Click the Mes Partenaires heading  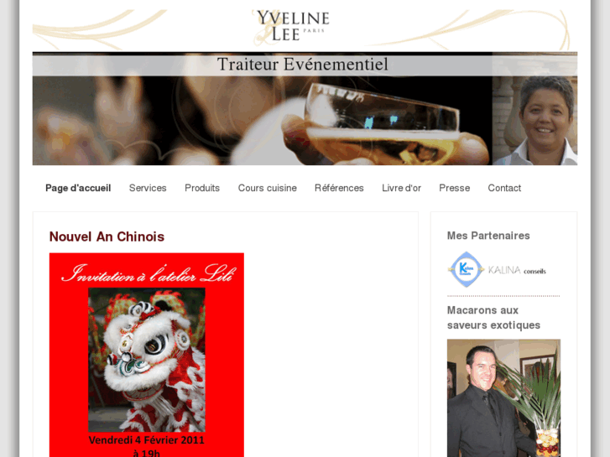click(488, 236)
